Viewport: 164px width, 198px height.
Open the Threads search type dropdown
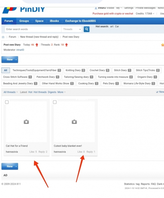tap(72, 29)
